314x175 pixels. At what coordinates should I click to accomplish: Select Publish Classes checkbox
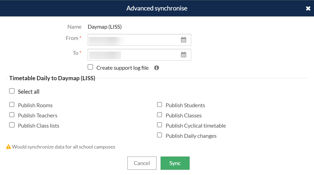pos(159,115)
